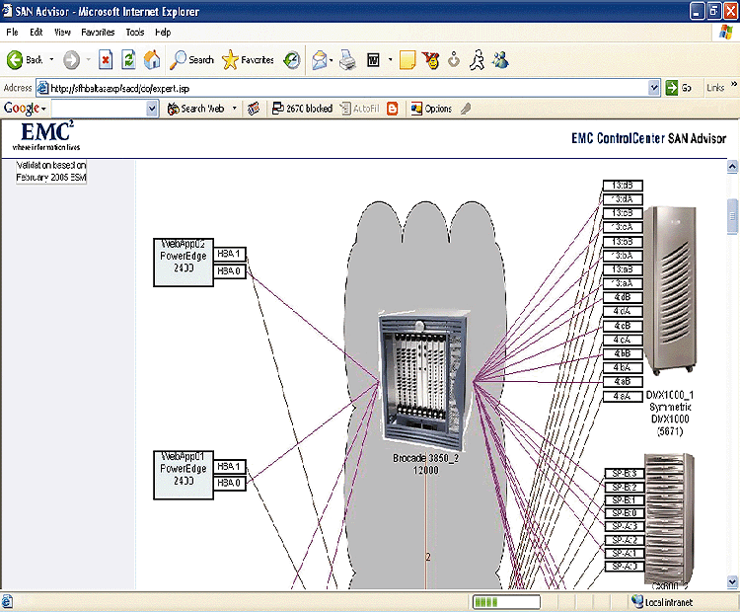This screenshot has width=740, height=612.
Task: Open the Edit with Word dropdown arrow
Action: [390, 60]
